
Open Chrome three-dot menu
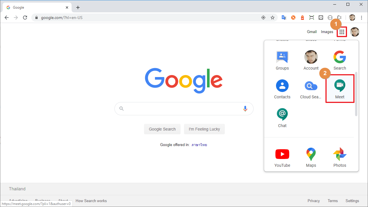[x=361, y=18]
